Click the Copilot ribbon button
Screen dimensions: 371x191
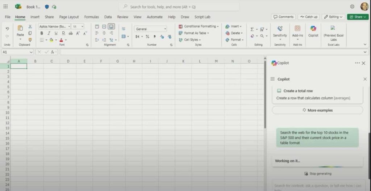point(313,32)
